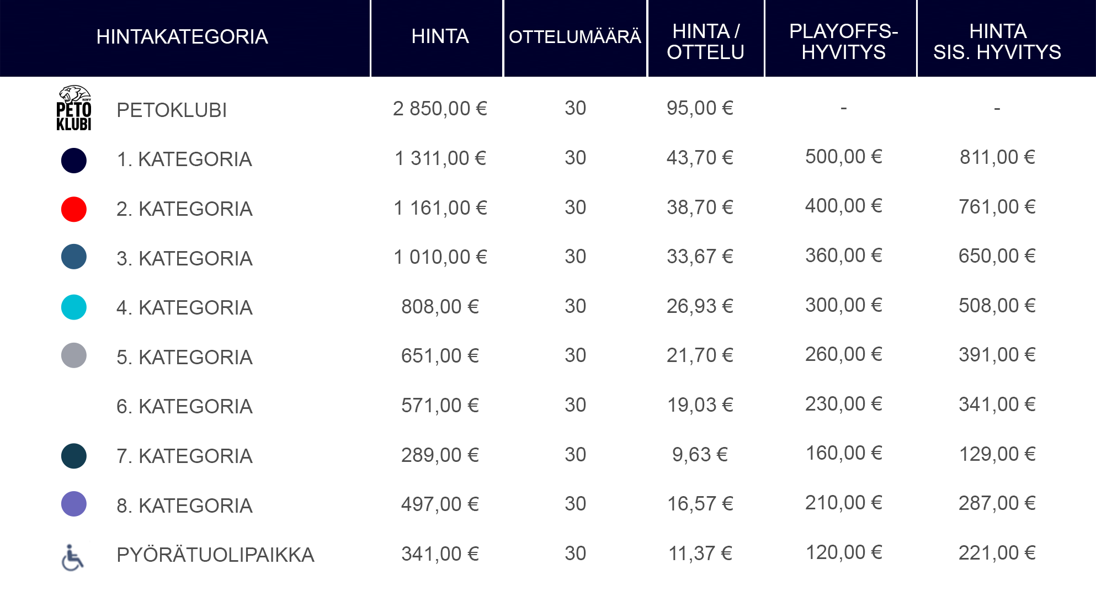The width and height of the screenshot is (1096, 596).
Task: Click the HINTA SIS. HYVITYS header
Action: pos(997,41)
